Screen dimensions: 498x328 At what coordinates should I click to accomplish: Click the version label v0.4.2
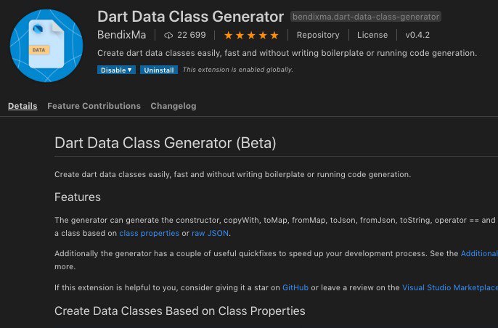(x=417, y=35)
